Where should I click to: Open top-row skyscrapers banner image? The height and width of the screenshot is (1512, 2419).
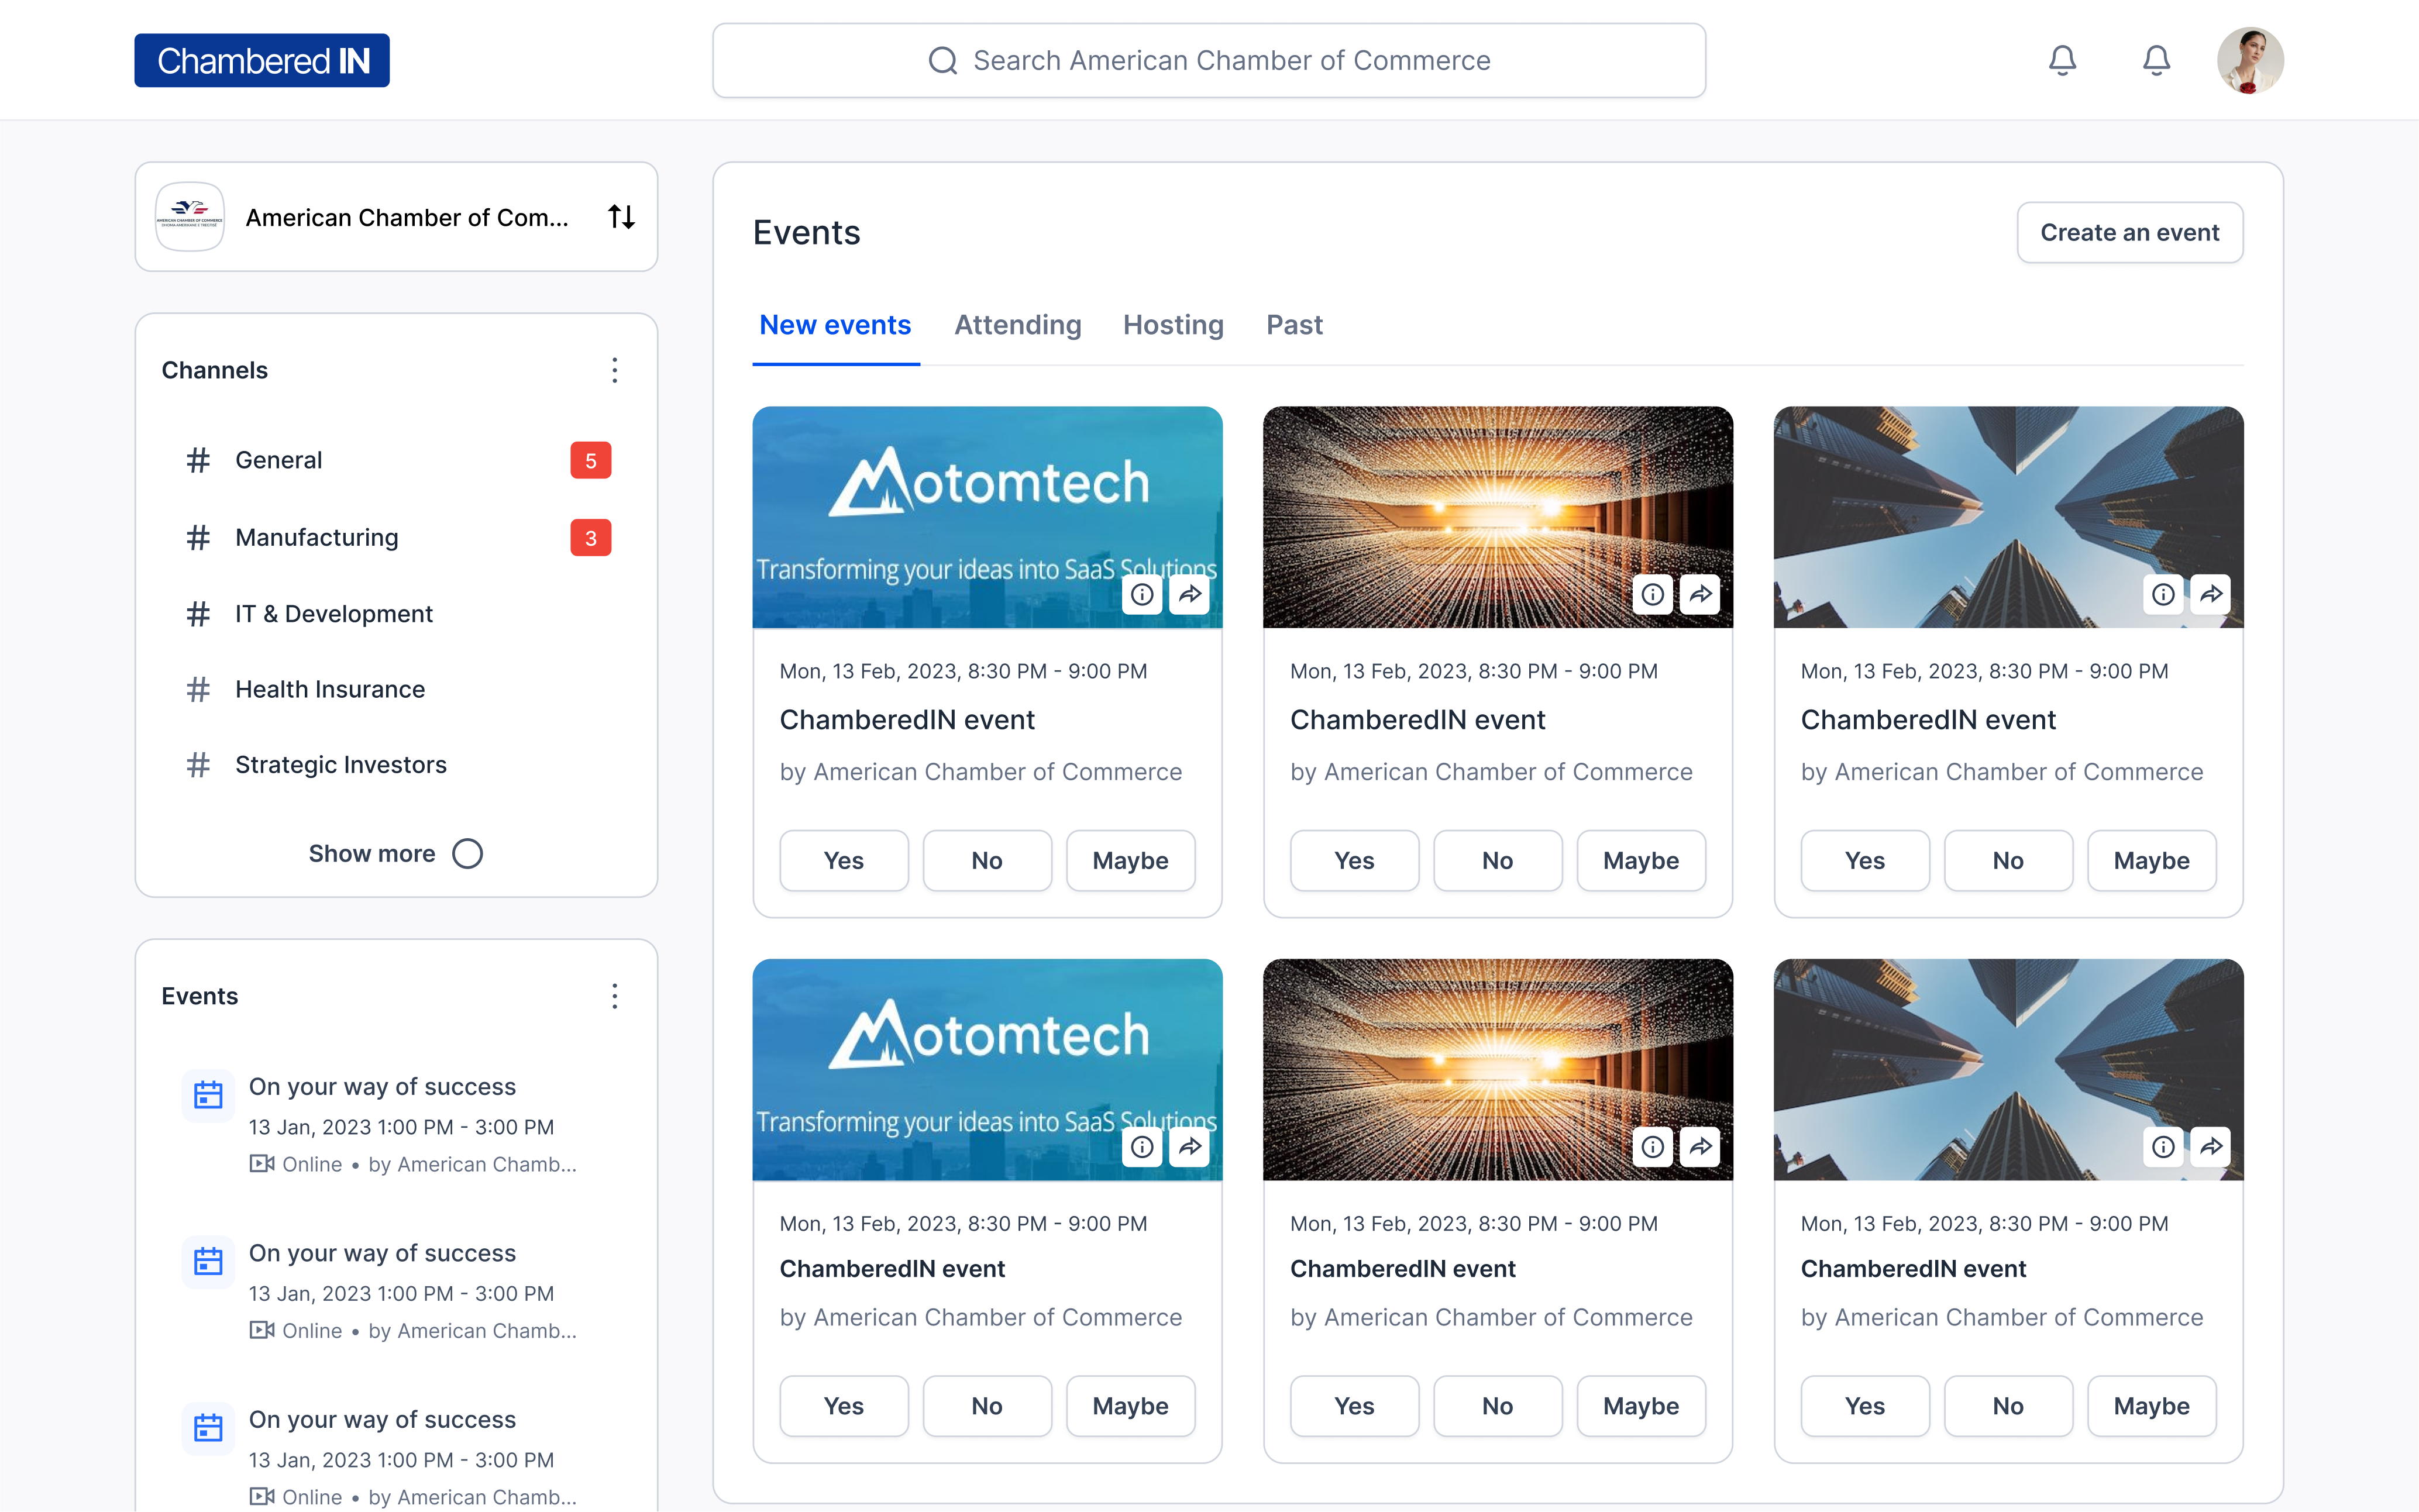2008,517
